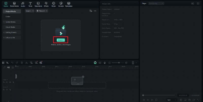
Task: Select Cloud Media in sidebar
Action: click(10, 27)
